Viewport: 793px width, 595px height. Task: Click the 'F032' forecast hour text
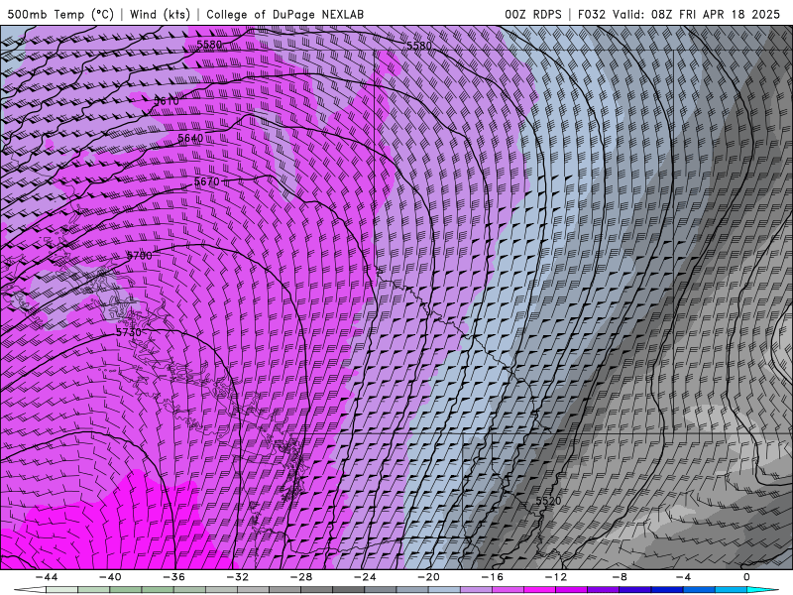pos(591,14)
